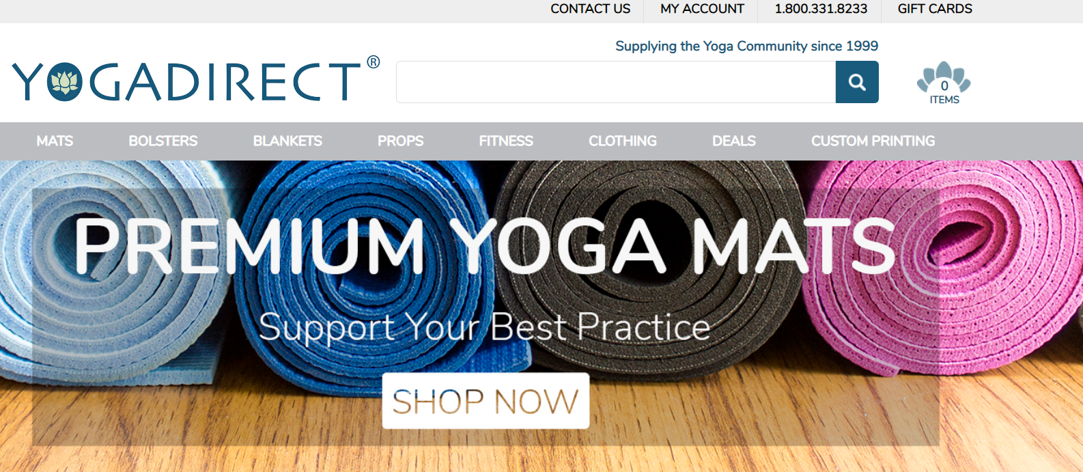Click the lotus flower in the logo
The height and width of the screenshot is (472, 1083).
click(66, 82)
